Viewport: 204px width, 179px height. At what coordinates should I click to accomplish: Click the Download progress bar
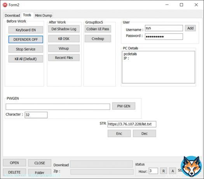(x=101, y=164)
